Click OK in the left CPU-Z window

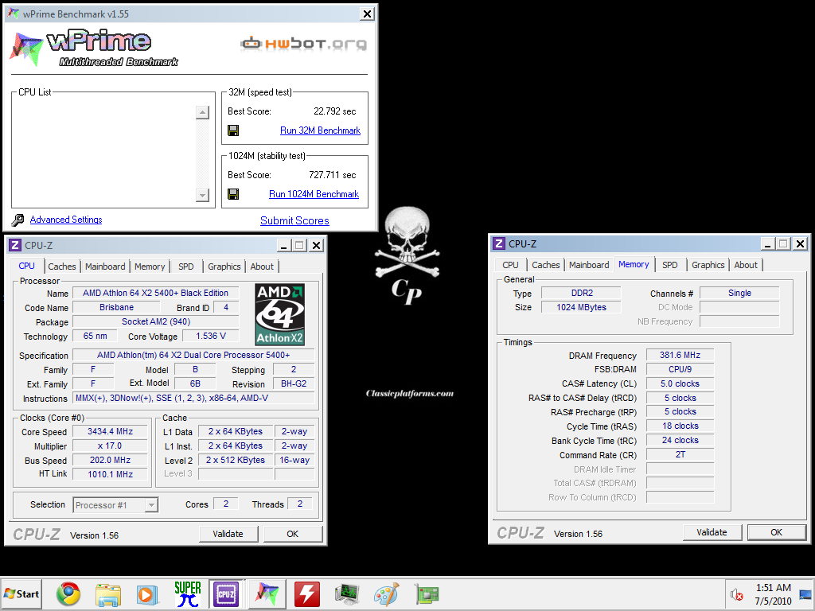pos(293,534)
